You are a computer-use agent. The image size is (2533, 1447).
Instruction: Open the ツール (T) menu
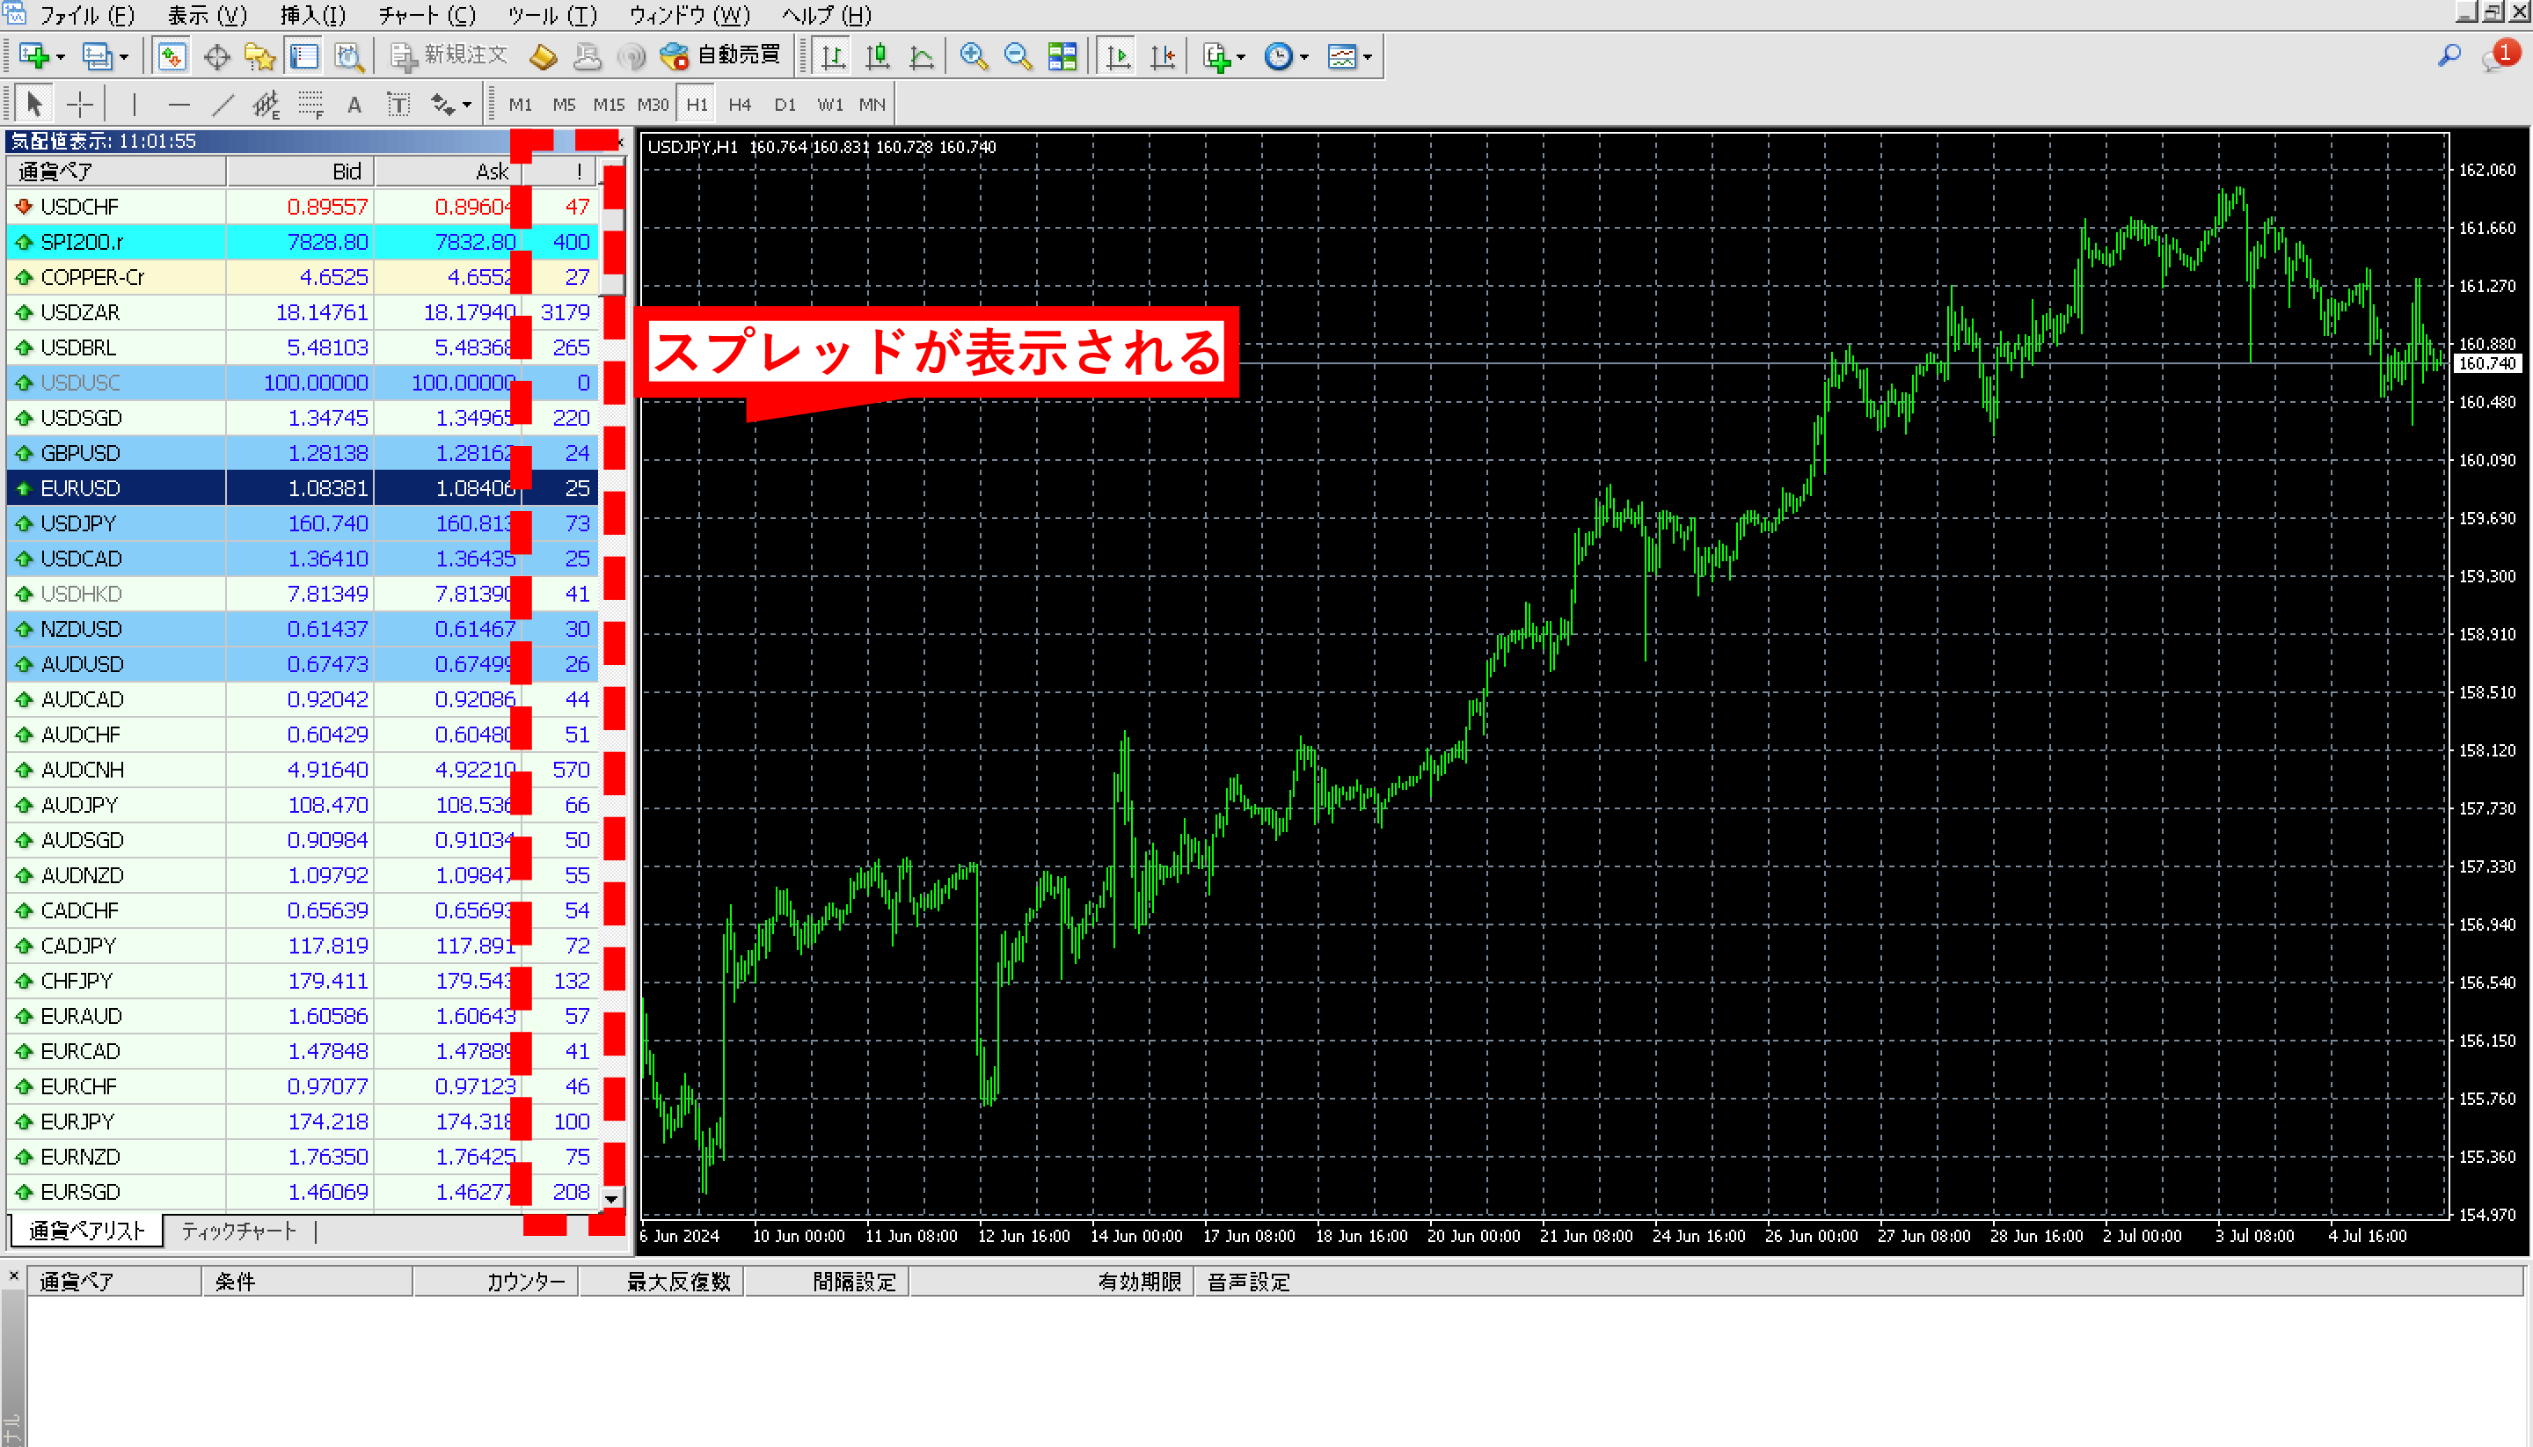click(x=552, y=15)
